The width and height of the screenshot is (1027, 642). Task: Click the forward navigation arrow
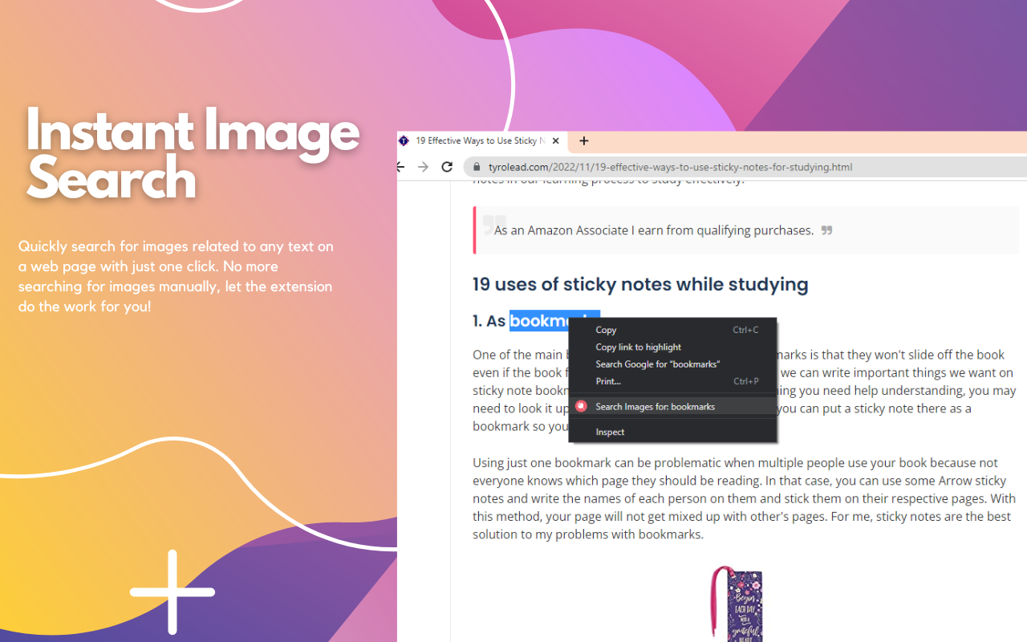click(423, 167)
